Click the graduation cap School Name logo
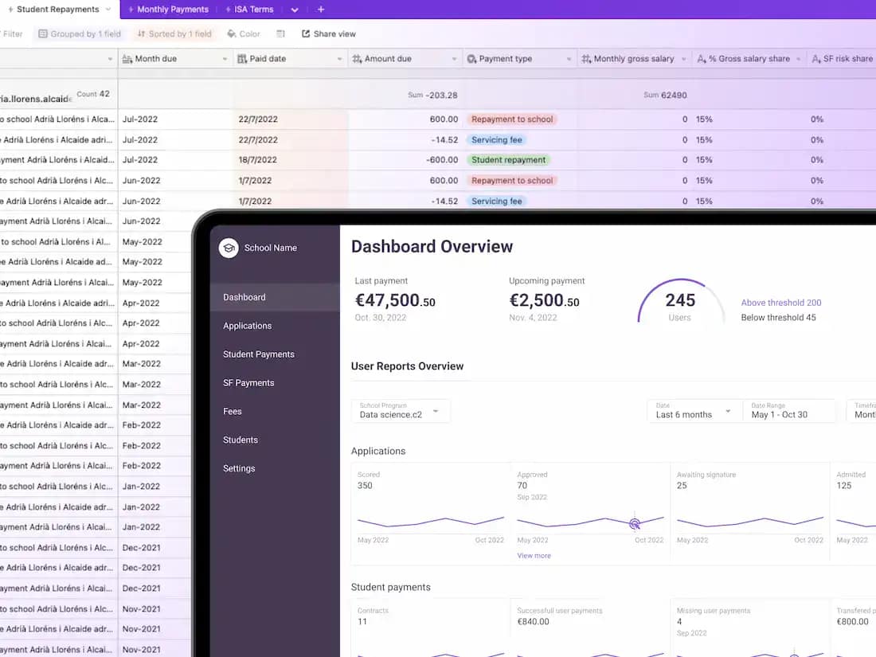Viewport: 876px width, 657px height. click(229, 248)
